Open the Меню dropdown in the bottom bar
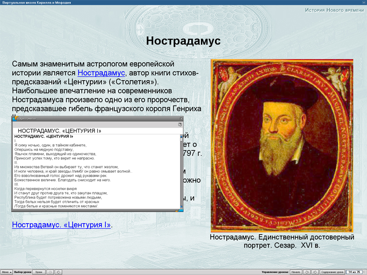The image size is (367, 275). pyautogui.click(x=6, y=272)
